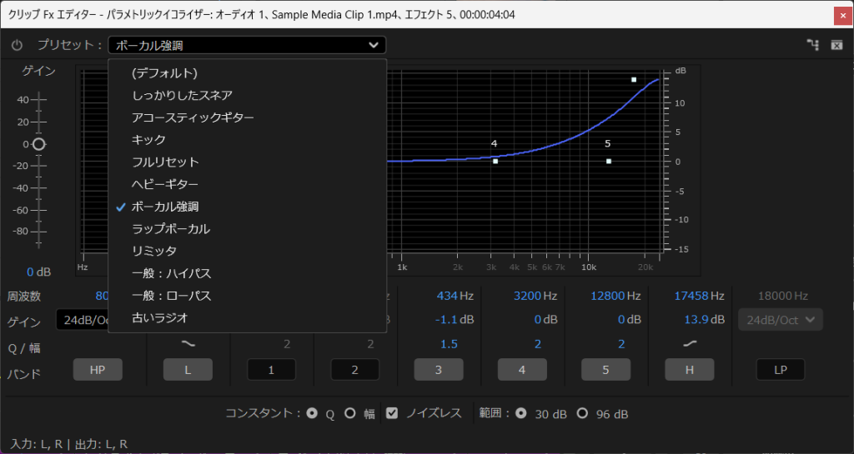Click the high shelf curve icon above H
This screenshot has height=454, width=854.
click(690, 344)
